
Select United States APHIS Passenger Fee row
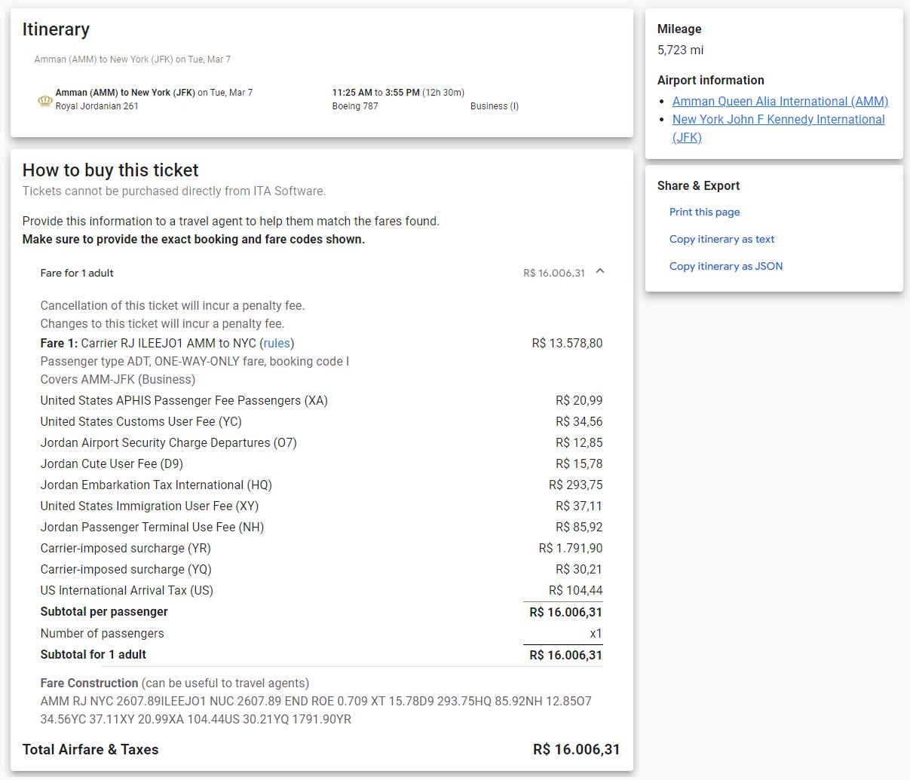[321, 400]
